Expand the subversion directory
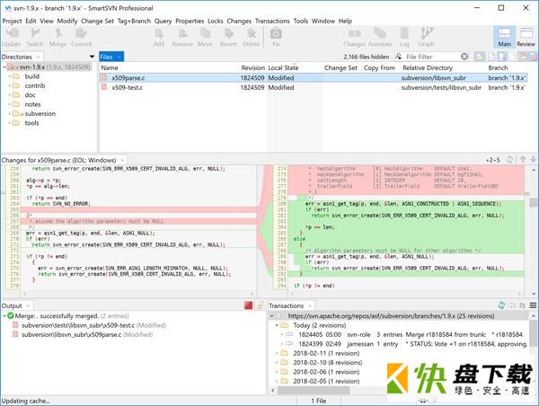The image size is (539, 406). (10, 113)
